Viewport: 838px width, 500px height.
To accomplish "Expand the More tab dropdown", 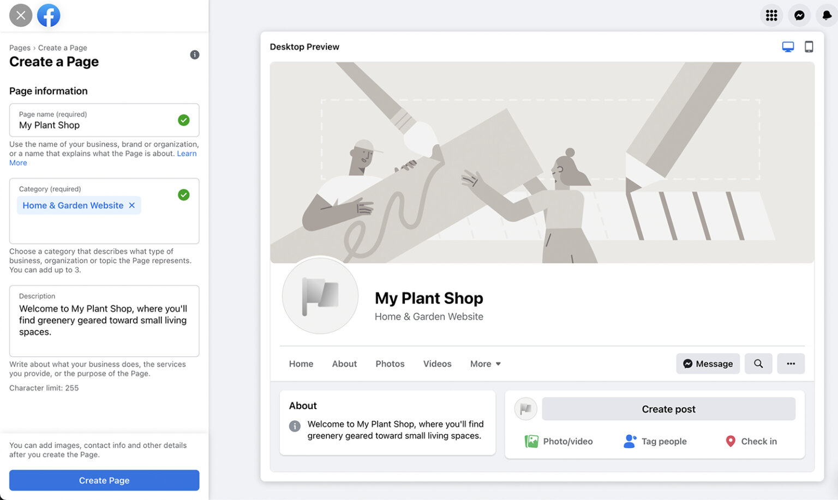I will 484,363.
